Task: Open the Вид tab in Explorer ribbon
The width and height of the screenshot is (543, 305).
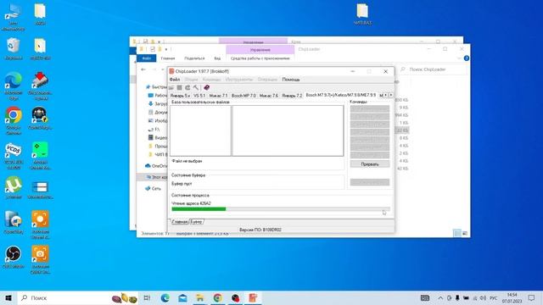Action: [217, 58]
